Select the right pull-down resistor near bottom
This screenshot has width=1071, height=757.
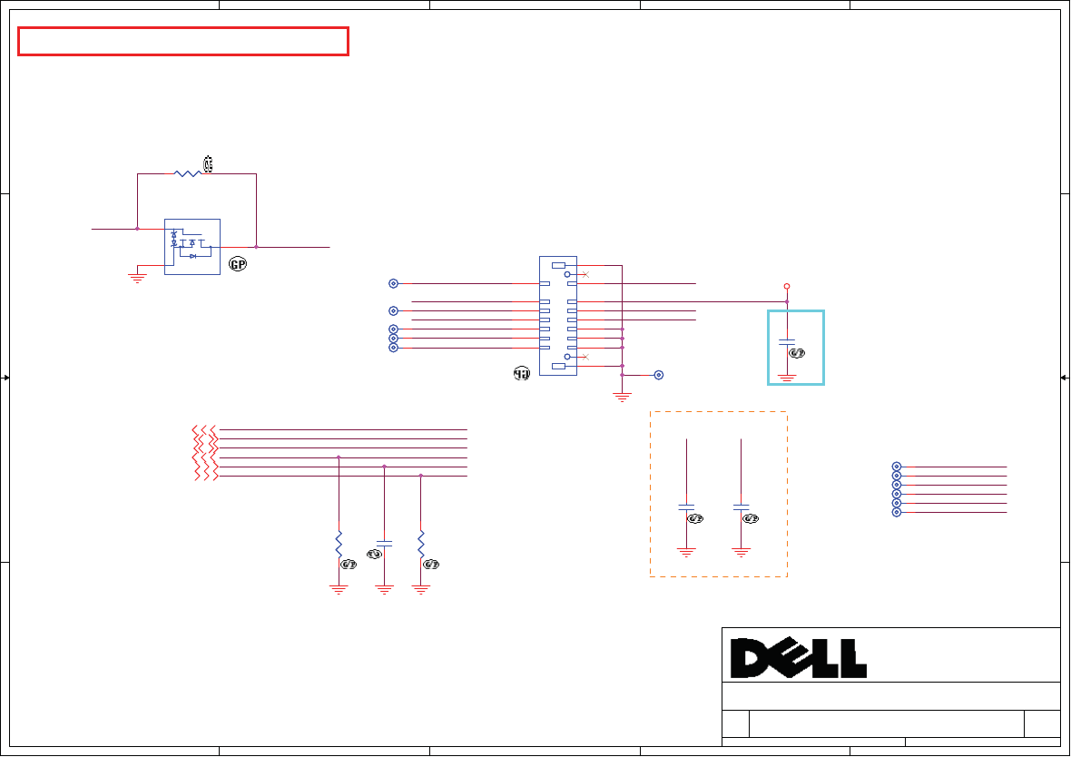click(x=421, y=544)
